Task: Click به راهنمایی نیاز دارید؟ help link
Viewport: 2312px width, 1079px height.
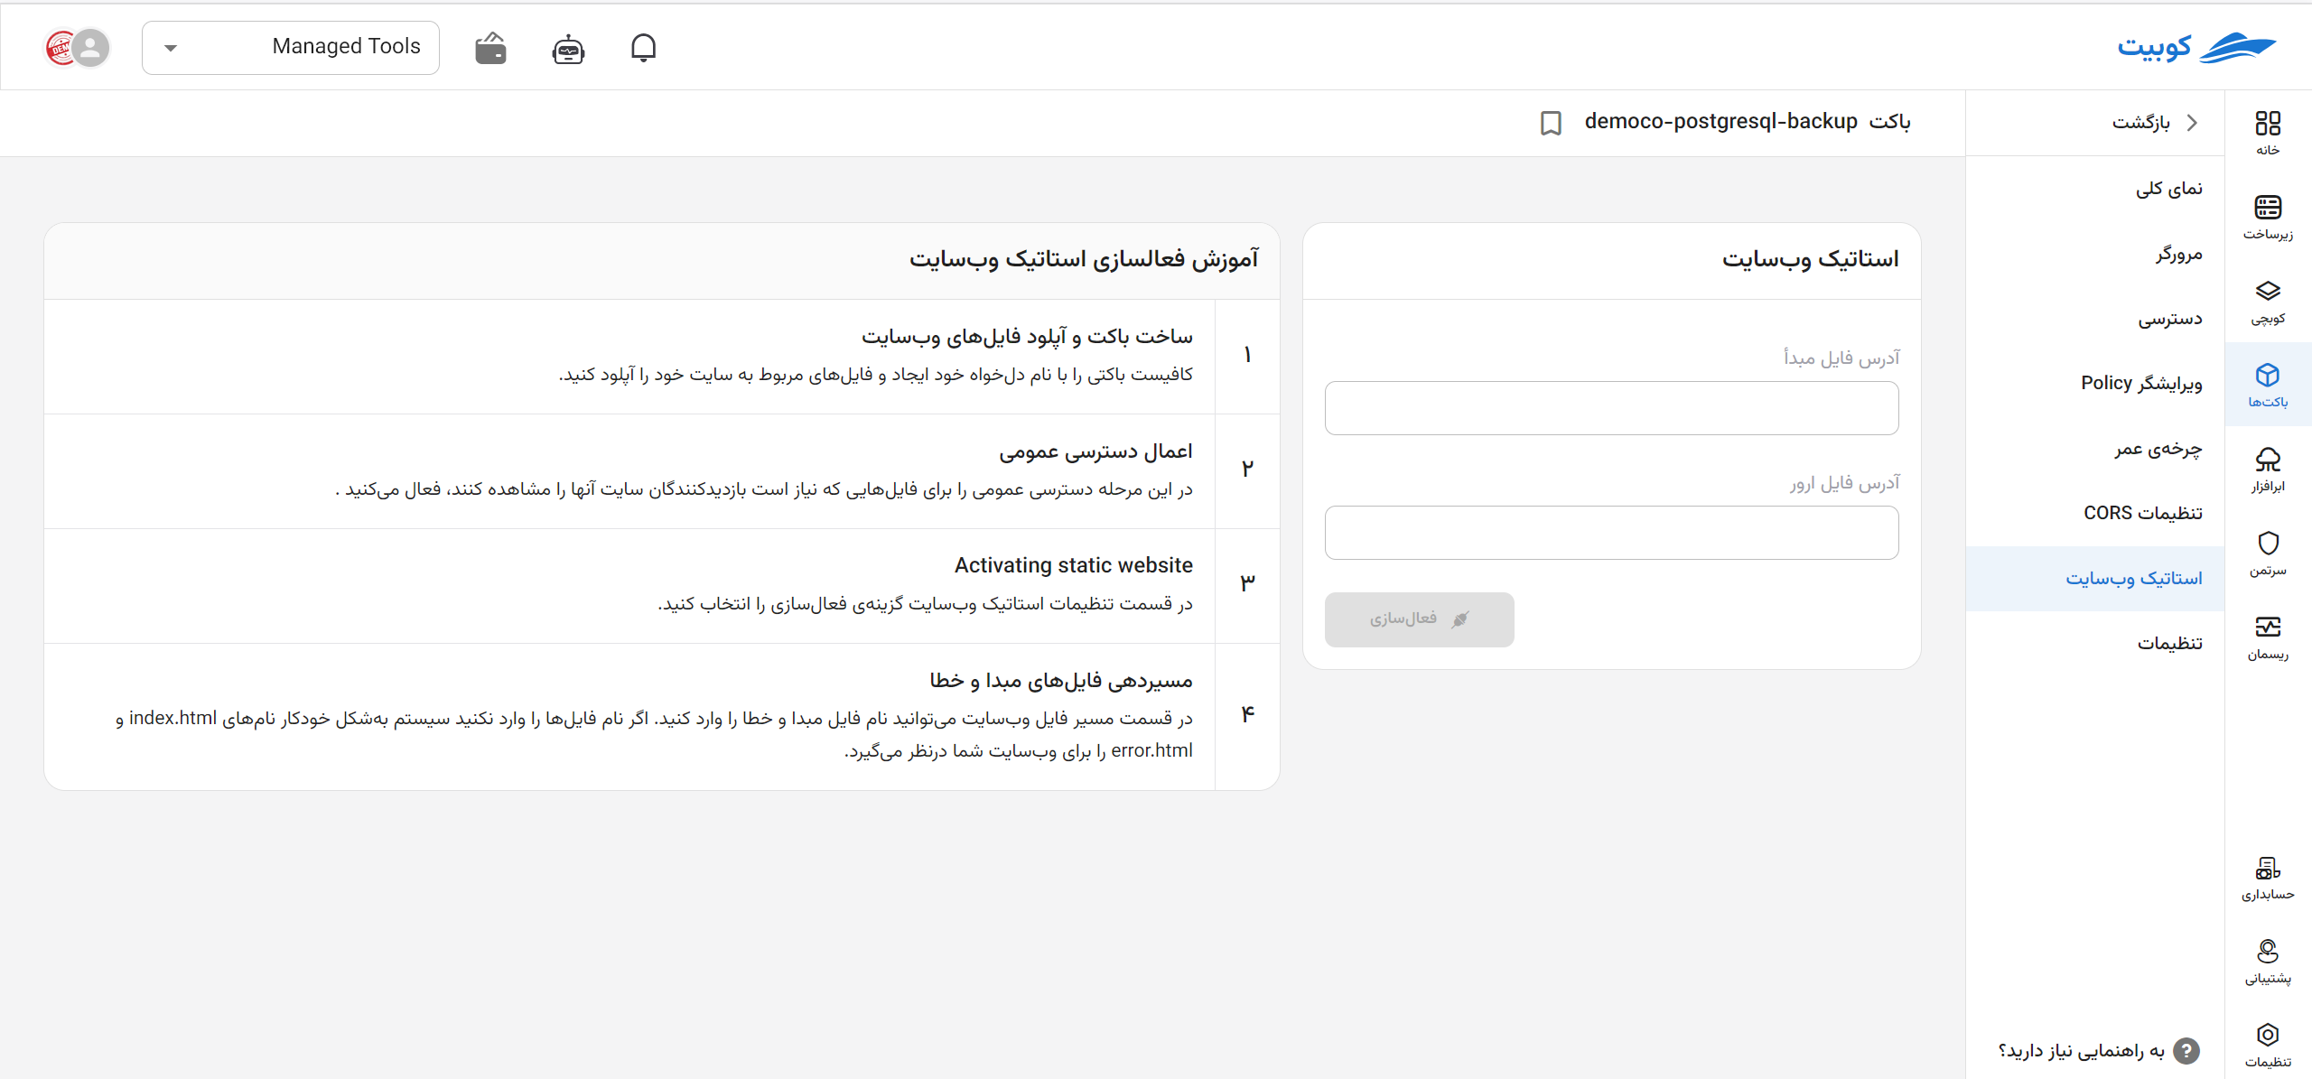Action: (2081, 1051)
